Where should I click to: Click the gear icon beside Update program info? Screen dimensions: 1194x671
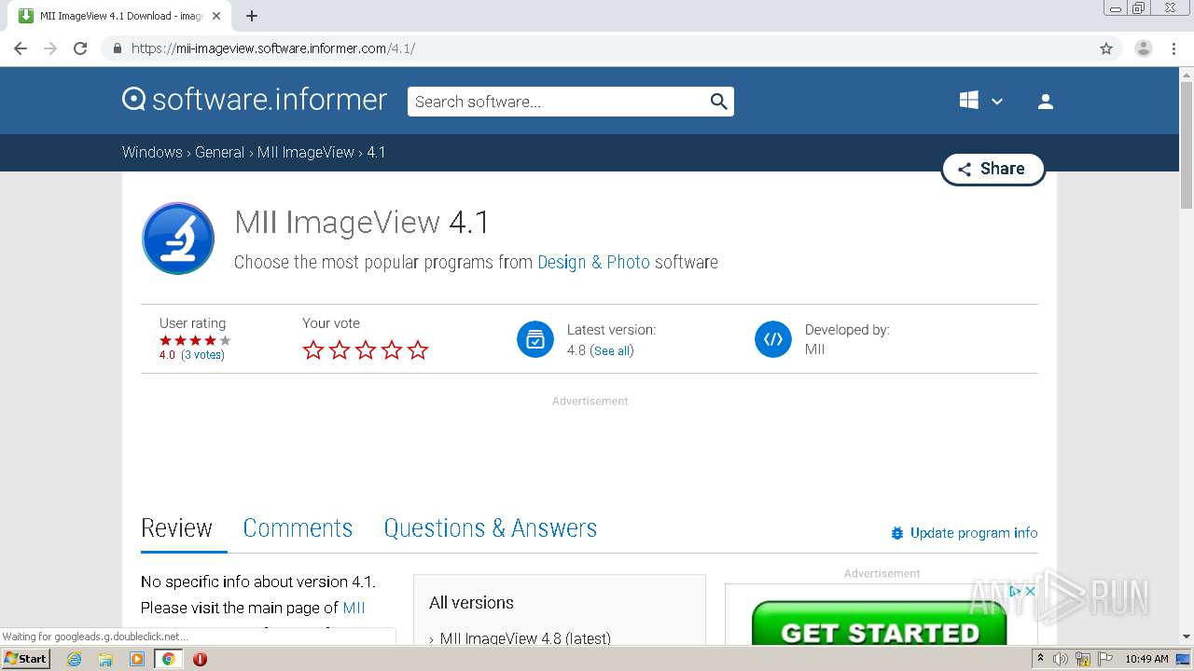tap(897, 533)
